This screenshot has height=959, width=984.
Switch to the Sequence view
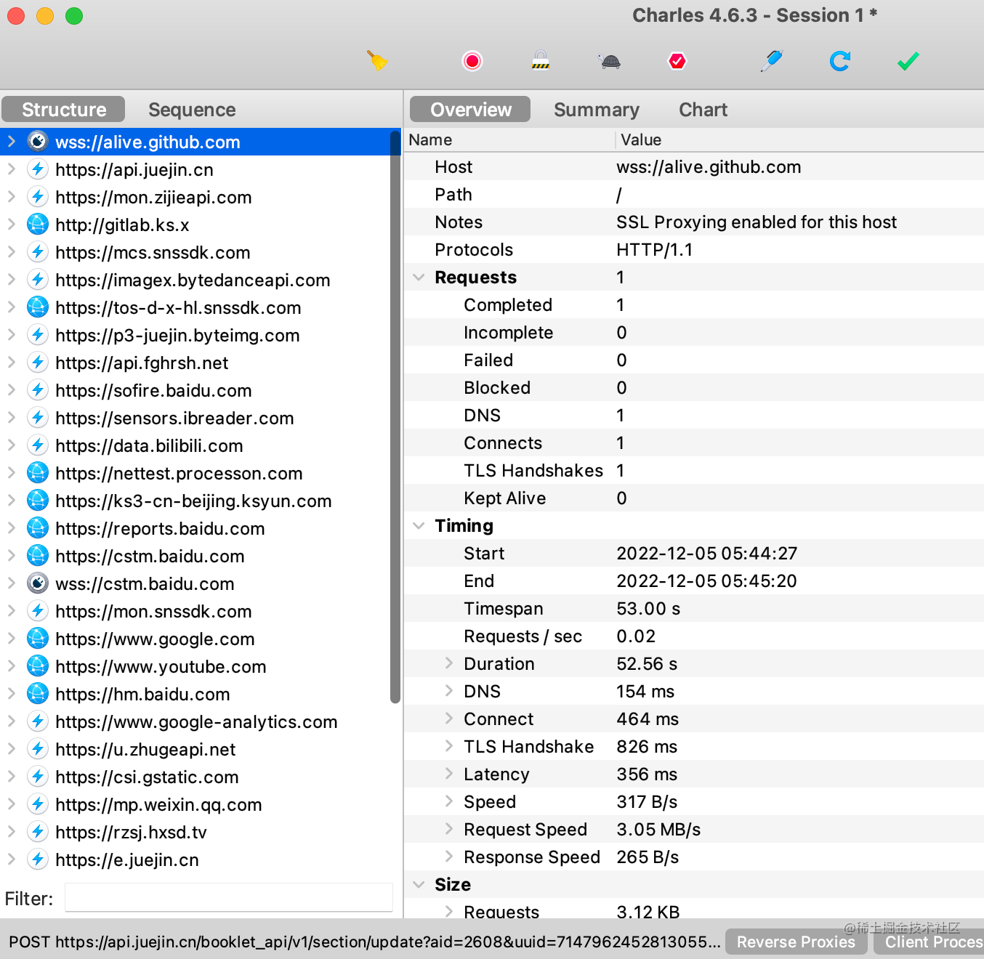click(x=192, y=110)
